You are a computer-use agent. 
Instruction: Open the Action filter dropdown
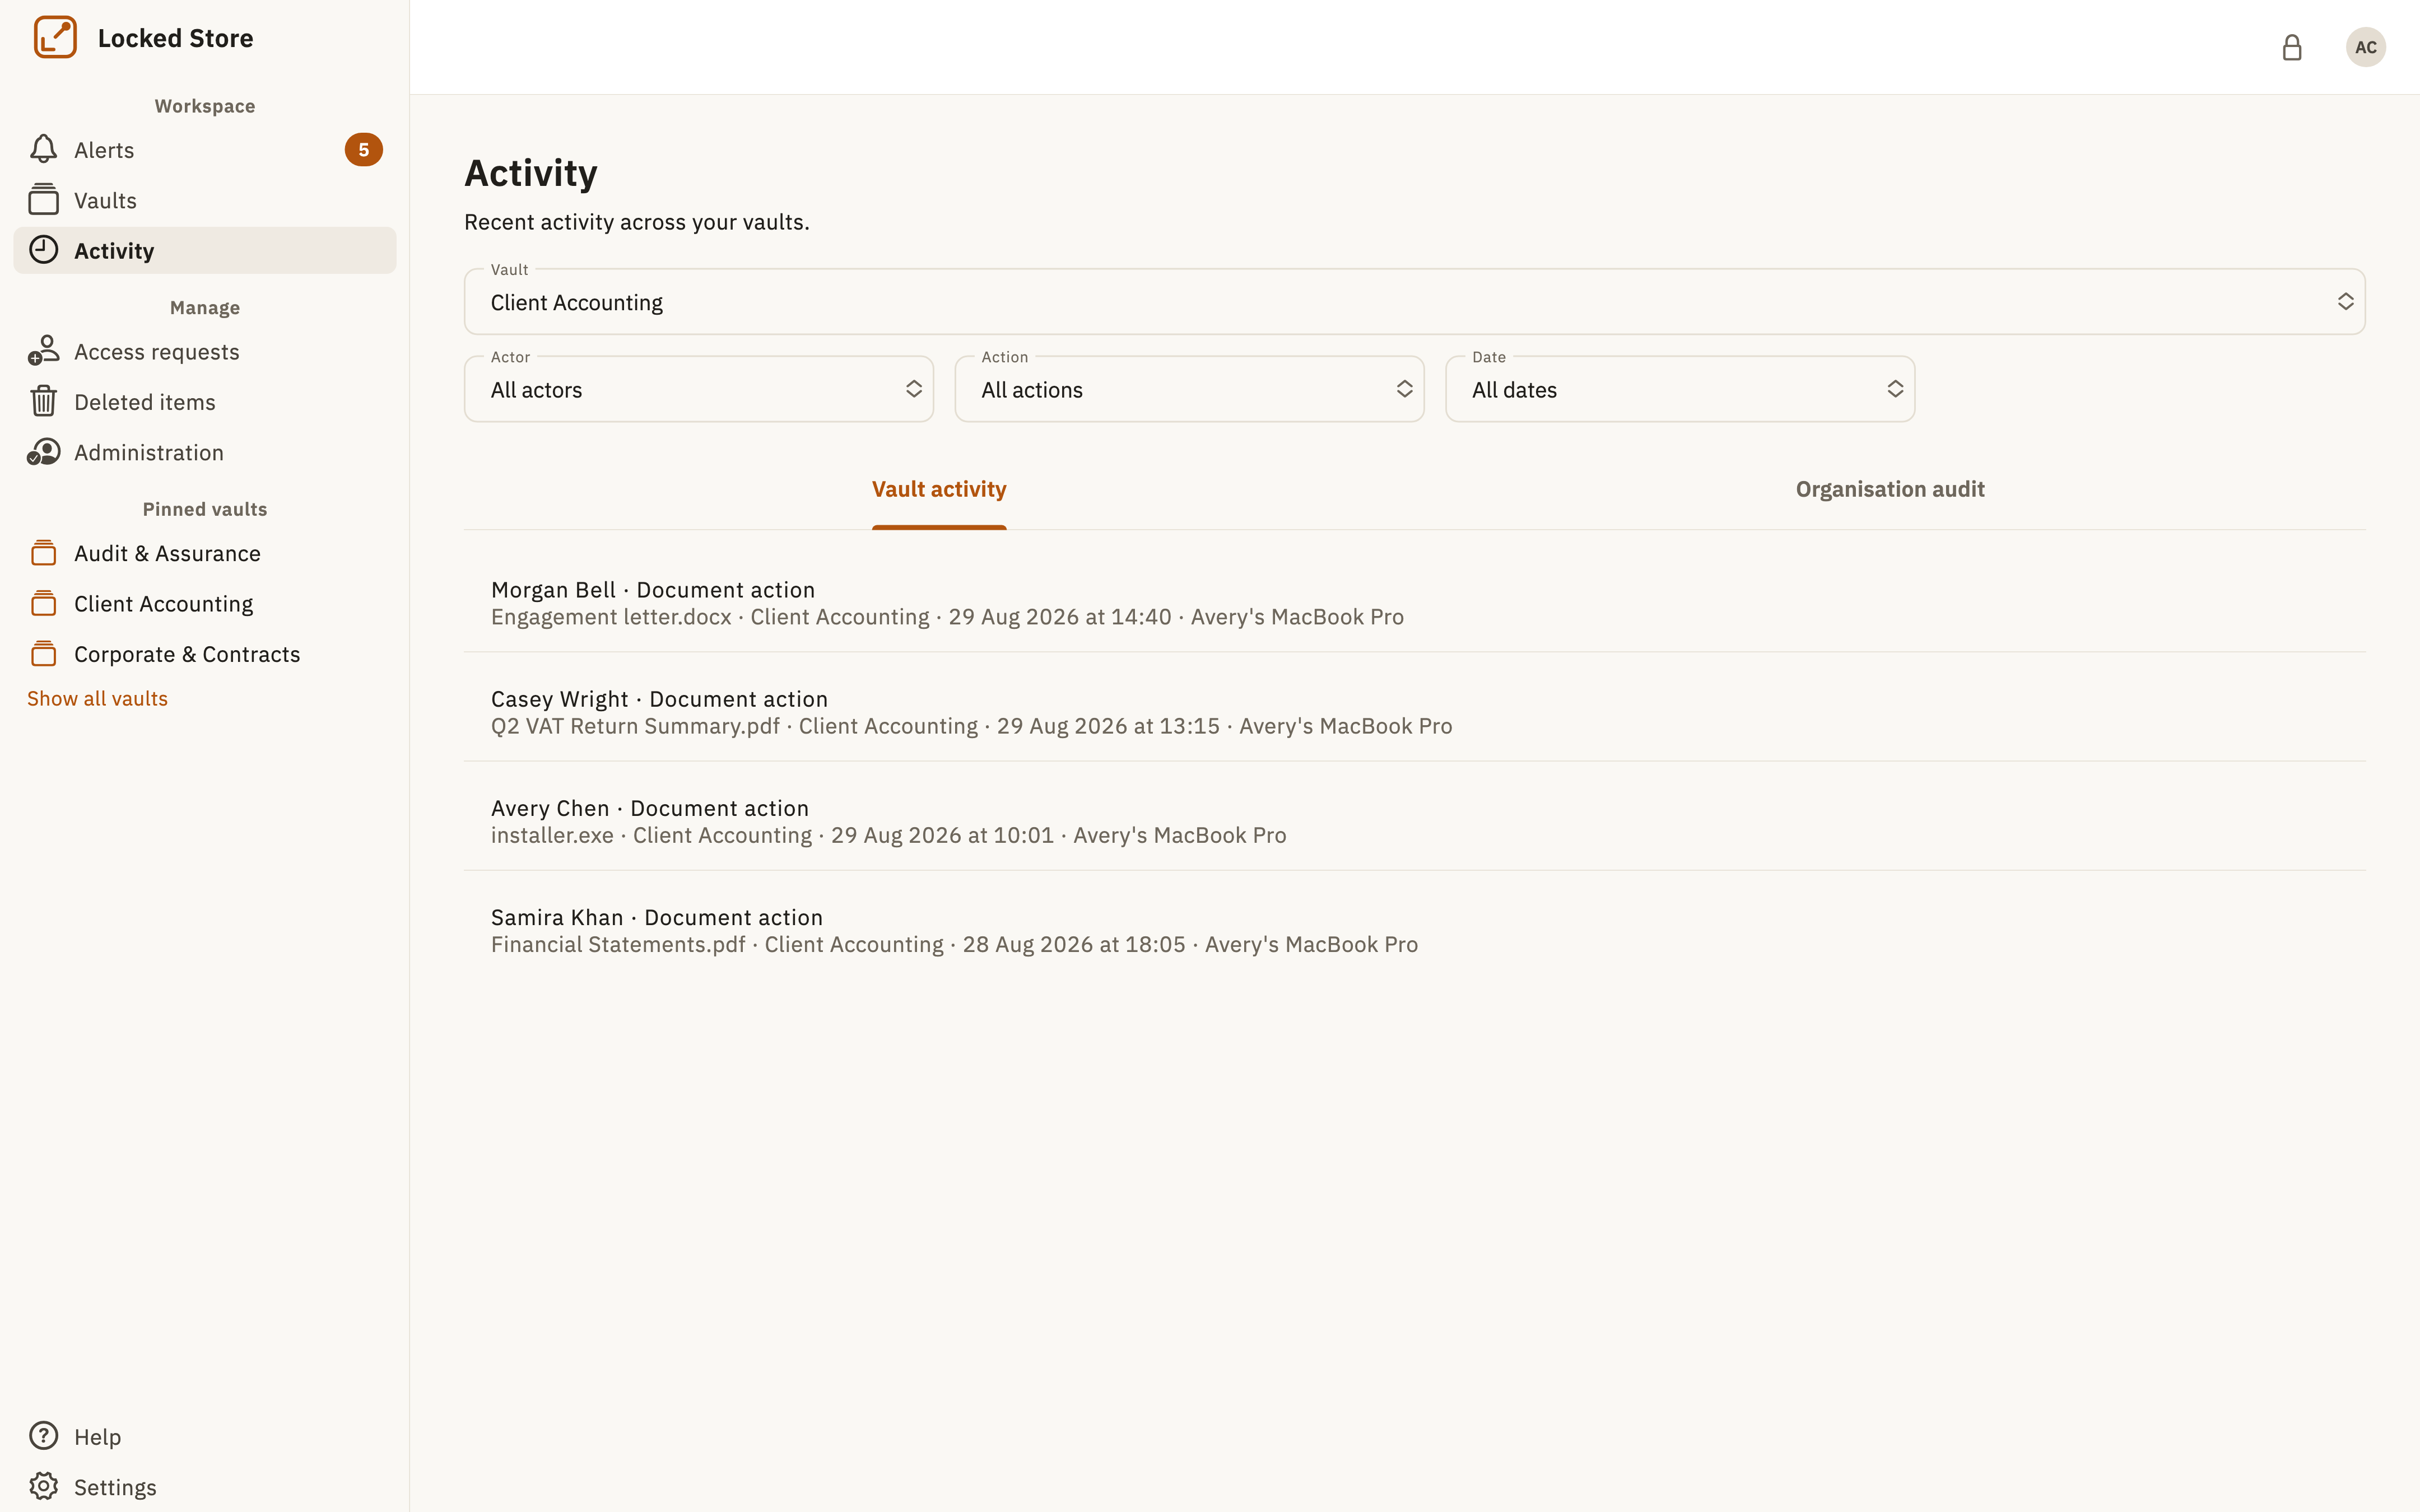1190,389
